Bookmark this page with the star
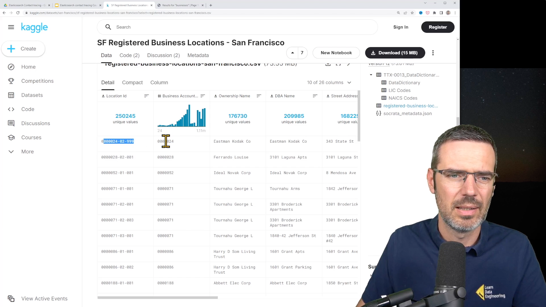Image resolution: width=546 pixels, height=307 pixels. pos(412,13)
